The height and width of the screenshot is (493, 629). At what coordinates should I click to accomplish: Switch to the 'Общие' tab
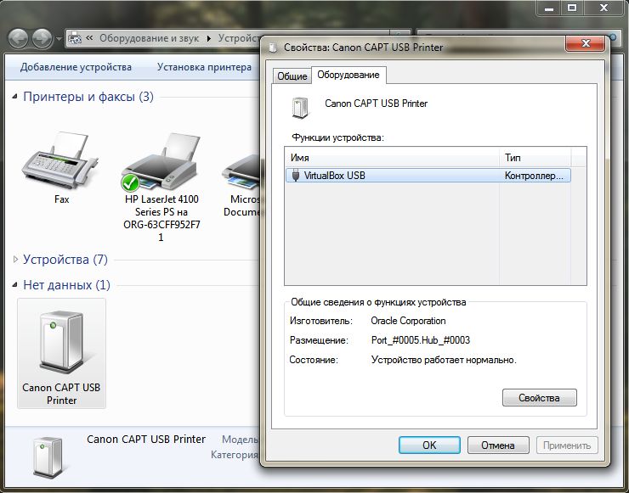point(292,76)
